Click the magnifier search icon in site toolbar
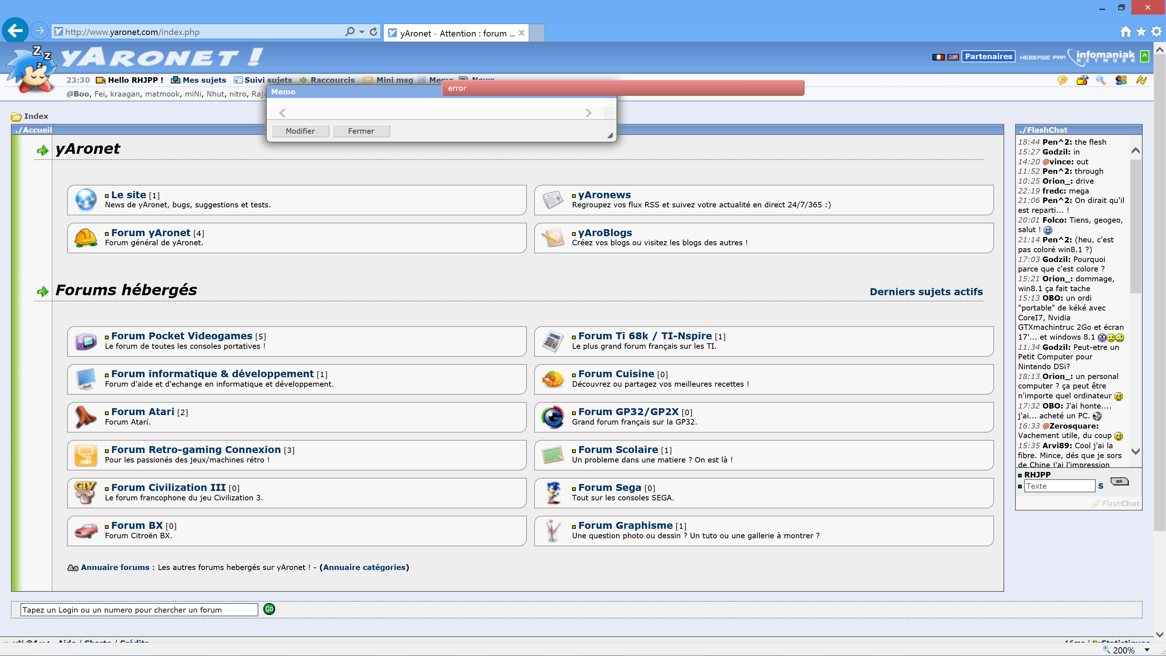The image size is (1166, 656). coord(1100,80)
